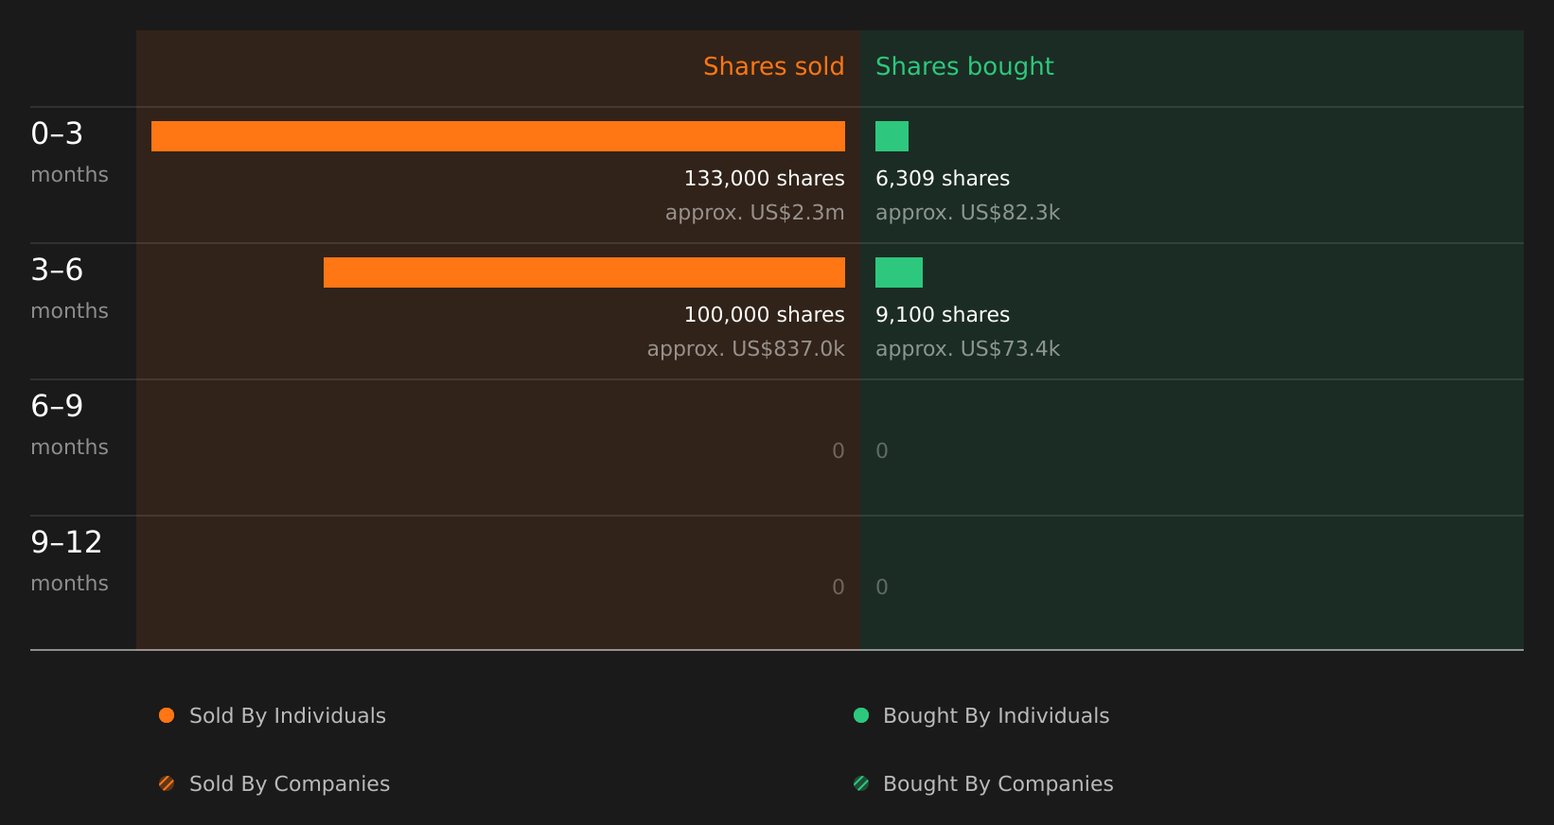Click the striped Sold By Companies legend icon
The width and height of the screenshot is (1554, 825).
tap(167, 783)
